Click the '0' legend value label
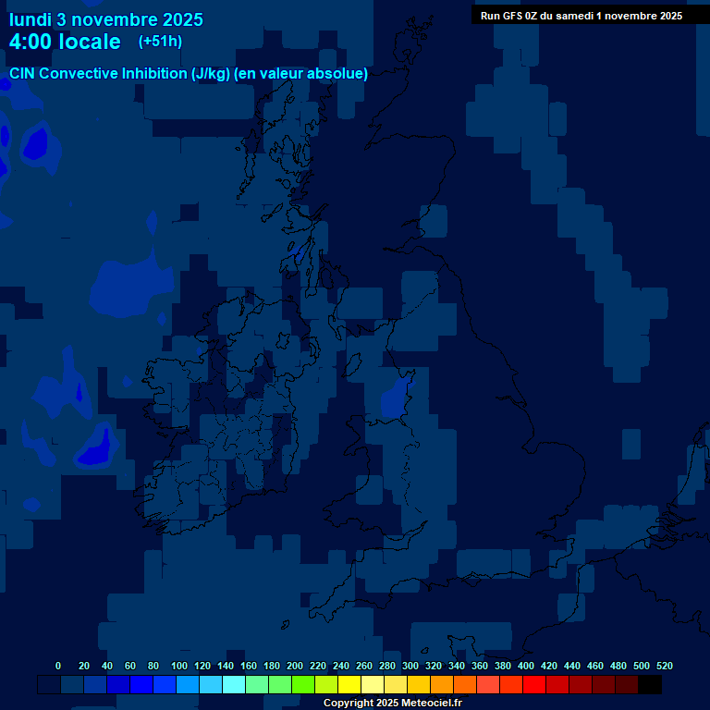 [58, 666]
